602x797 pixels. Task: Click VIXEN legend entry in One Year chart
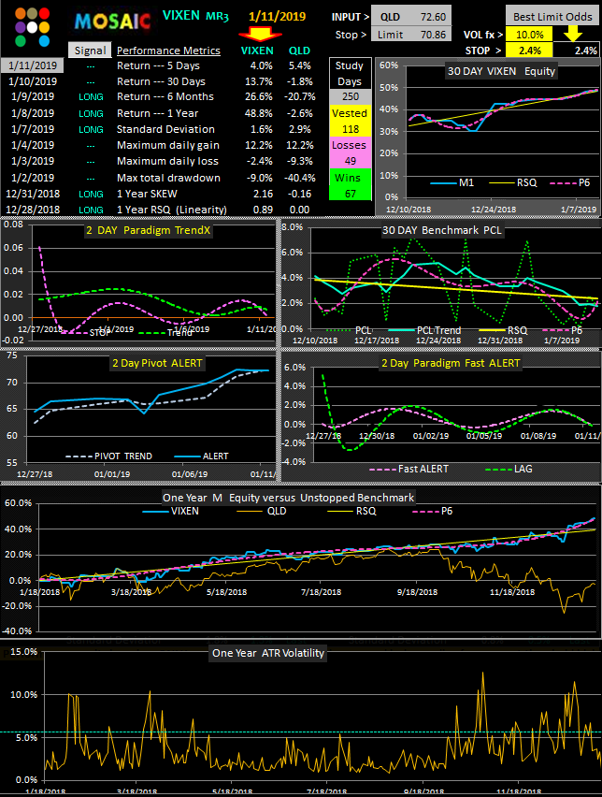[171, 511]
